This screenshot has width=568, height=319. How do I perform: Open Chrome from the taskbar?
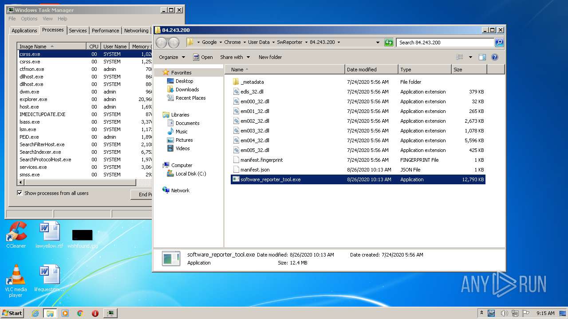80,313
